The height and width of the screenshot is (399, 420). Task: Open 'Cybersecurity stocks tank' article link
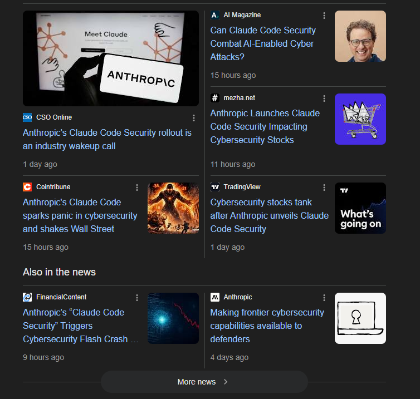(269, 215)
